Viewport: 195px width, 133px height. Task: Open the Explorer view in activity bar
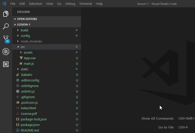point(6,14)
